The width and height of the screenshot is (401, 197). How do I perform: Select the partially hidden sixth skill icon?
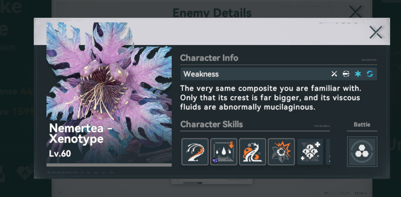coord(328,152)
